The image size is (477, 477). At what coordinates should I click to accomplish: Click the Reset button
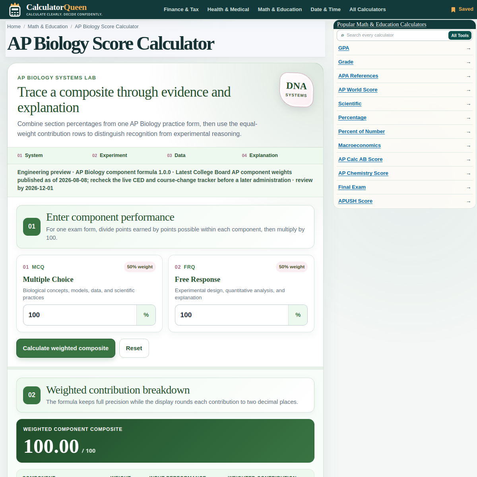tap(134, 348)
